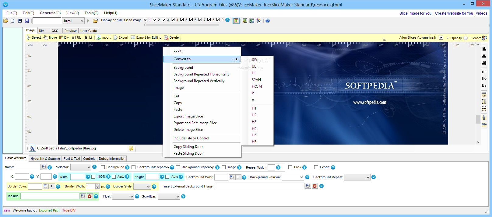This screenshot has height=217, width=492.
Task: Click Delete in image toolbar
Action: pos(171,37)
